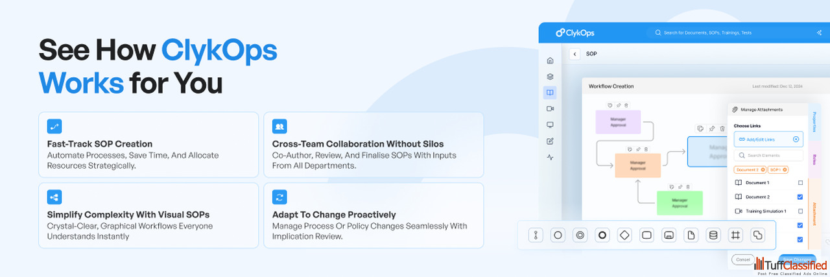Open the Roles side tab
This screenshot has height=277, width=830.
coord(814,158)
